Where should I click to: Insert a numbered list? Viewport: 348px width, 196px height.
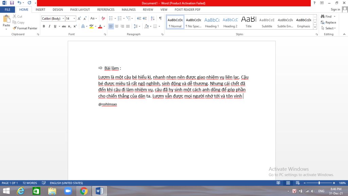(x=120, y=18)
